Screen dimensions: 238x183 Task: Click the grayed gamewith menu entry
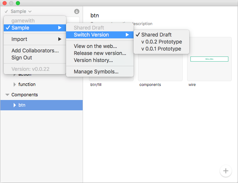35,21
